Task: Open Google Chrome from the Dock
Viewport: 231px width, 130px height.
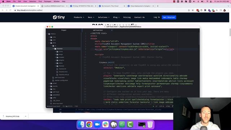Action: (89, 124)
